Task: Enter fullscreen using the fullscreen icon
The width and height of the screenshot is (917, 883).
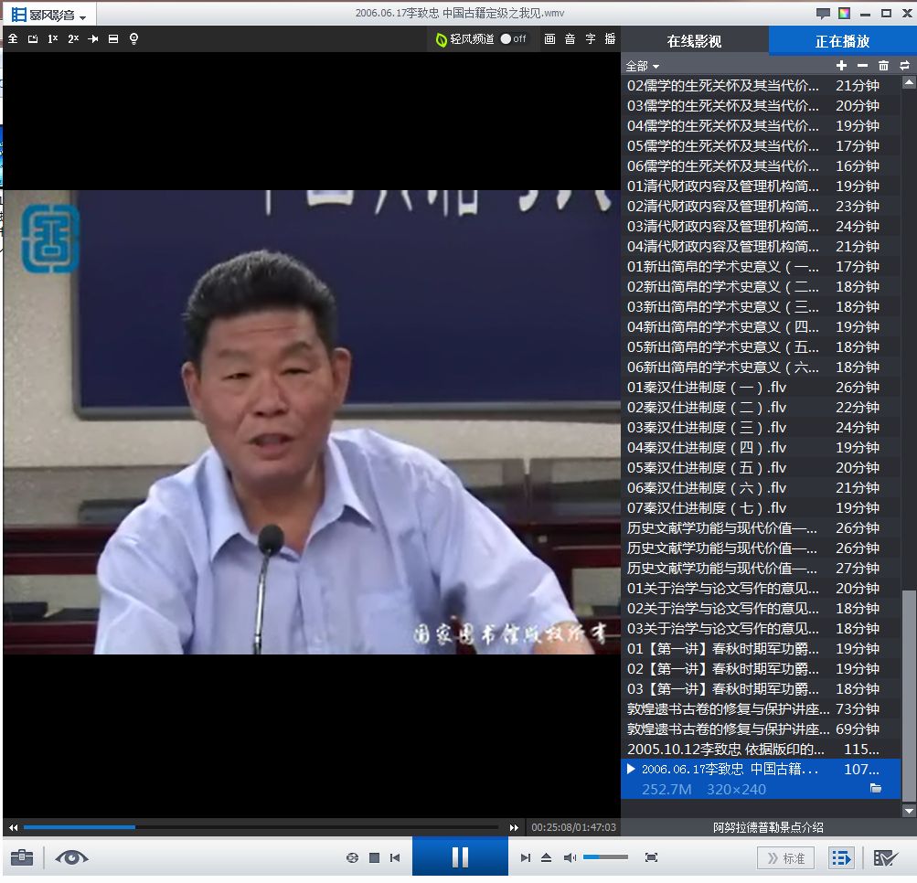Action: click(651, 857)
